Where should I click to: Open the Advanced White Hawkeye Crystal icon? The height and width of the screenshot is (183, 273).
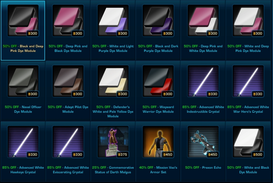[x=23, y=142]
